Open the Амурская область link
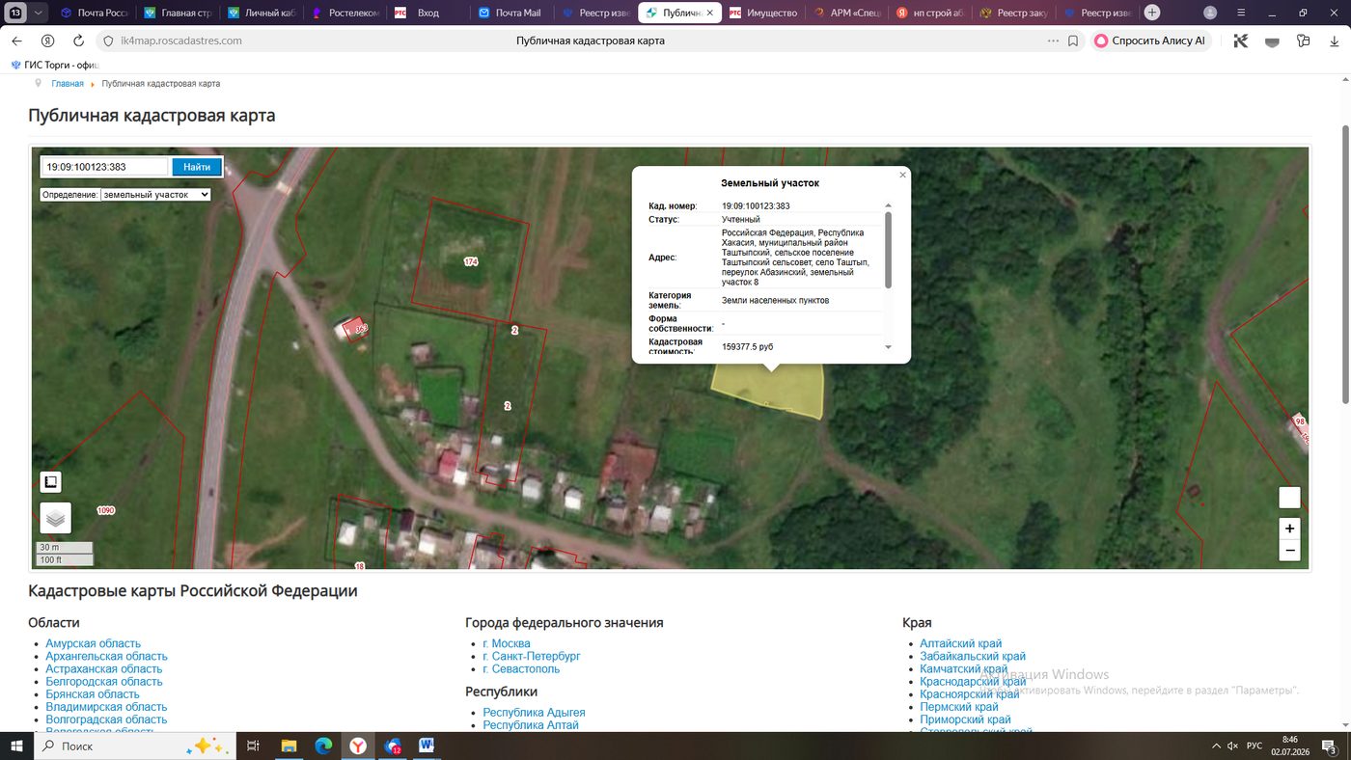This screenshot has width=1351, height=760. point(93,643)
